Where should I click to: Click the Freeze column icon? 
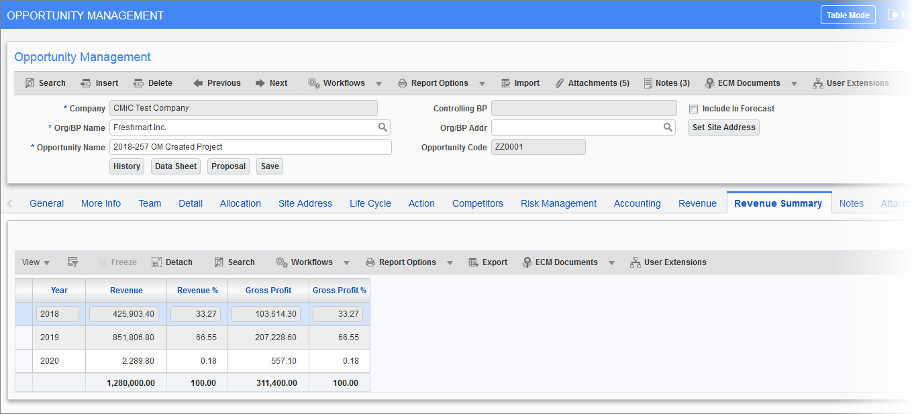pyautogui.click(x=103, y=262)
